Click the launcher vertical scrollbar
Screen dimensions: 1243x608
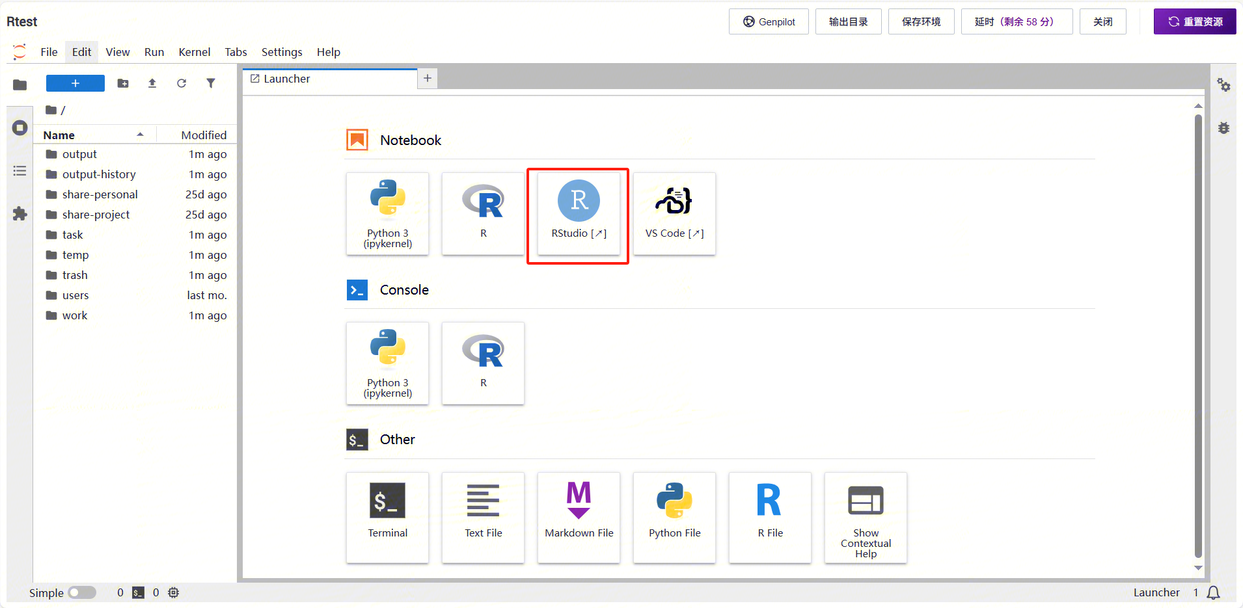pyautogui.click(x=1198, y=336)
